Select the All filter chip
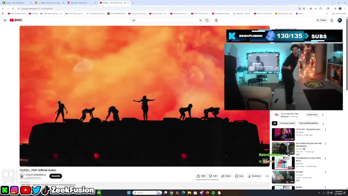Image resolution: width=348 pixels, height=196 pixels. 275,123
